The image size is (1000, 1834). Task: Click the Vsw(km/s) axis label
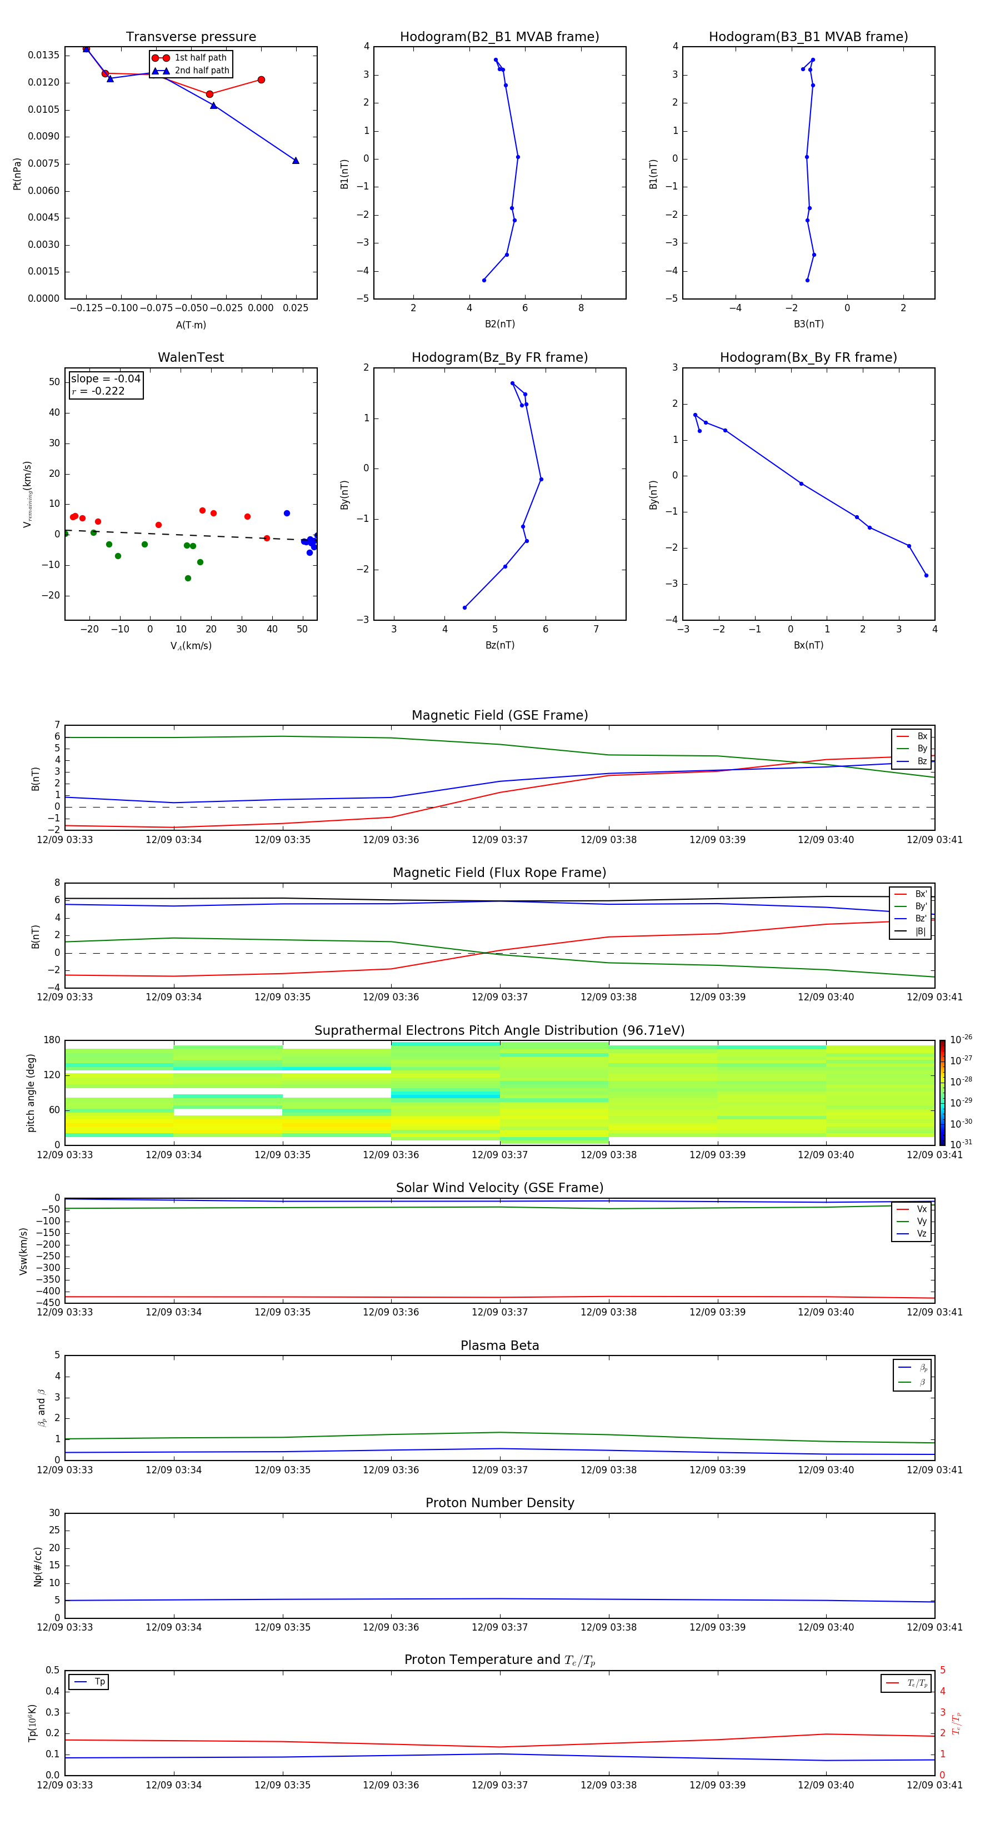tap(23, 1251)
